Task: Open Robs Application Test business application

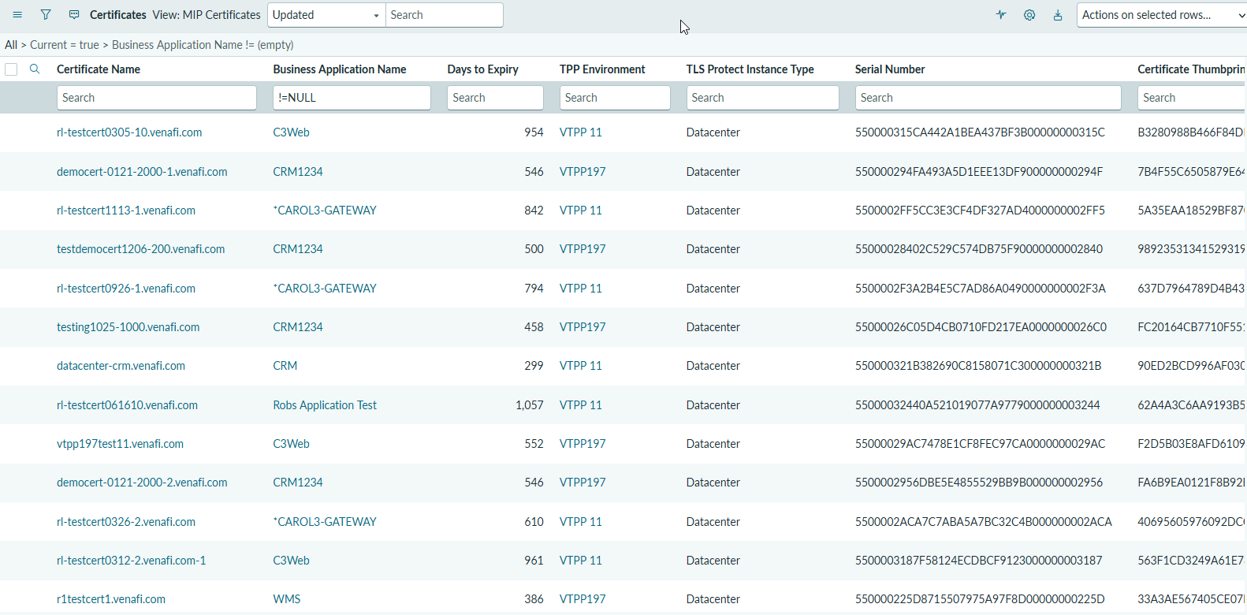Action: [325, 405]
